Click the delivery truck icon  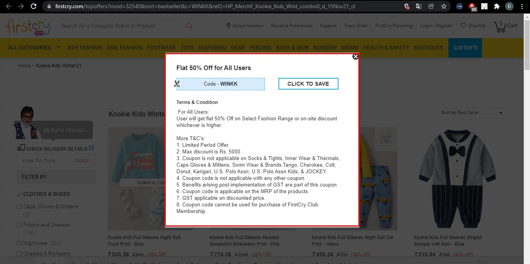[21, 148]
